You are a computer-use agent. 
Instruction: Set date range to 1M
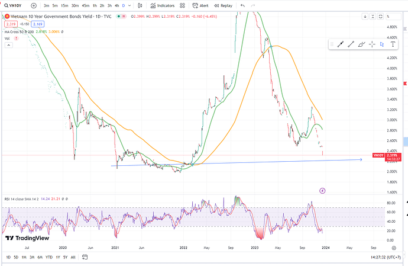[24, 257]
